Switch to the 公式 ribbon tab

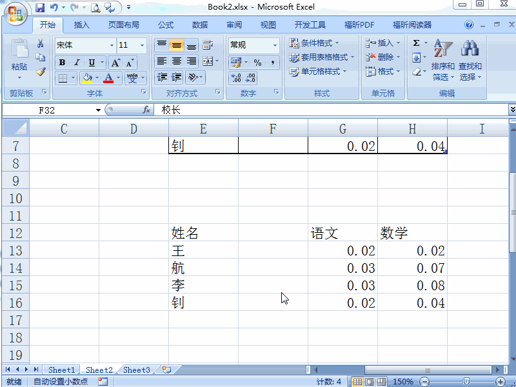tap(165, 25)
